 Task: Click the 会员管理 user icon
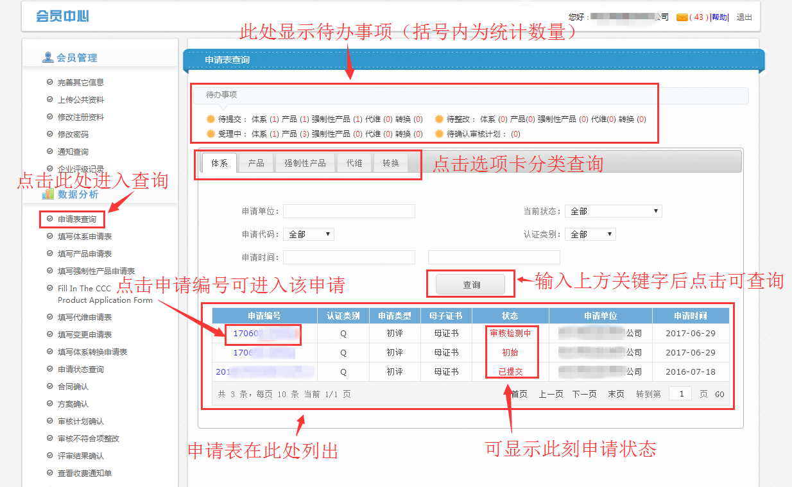(x=48, y=58)
